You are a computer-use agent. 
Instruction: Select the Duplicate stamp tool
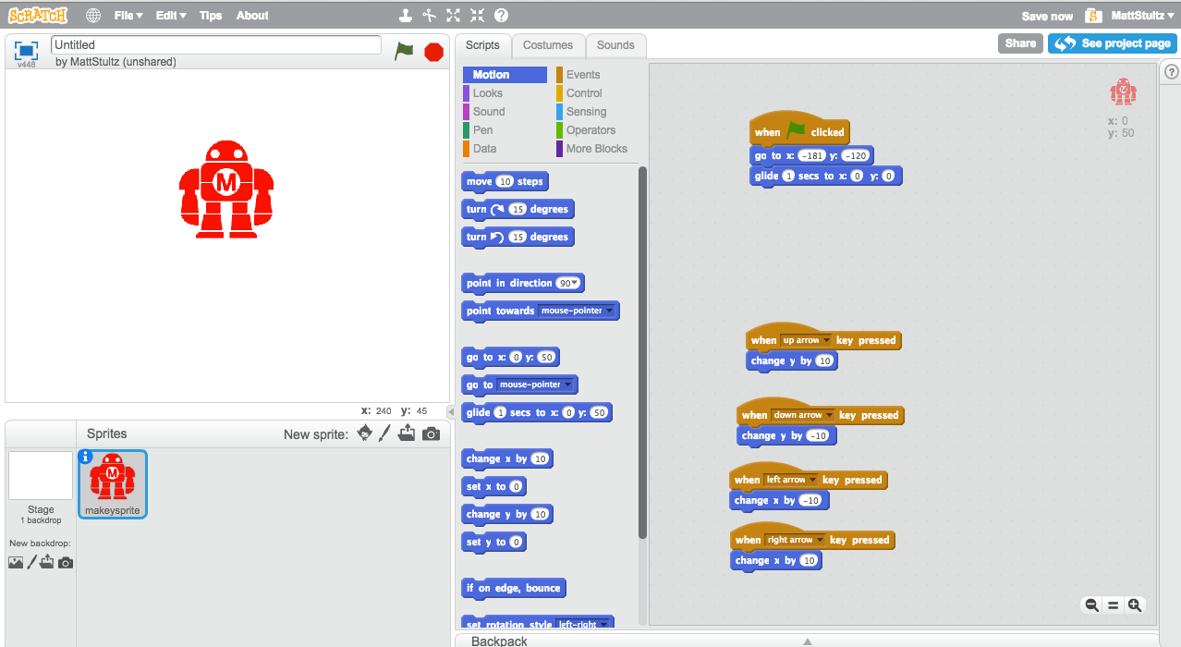click(405, 15)
